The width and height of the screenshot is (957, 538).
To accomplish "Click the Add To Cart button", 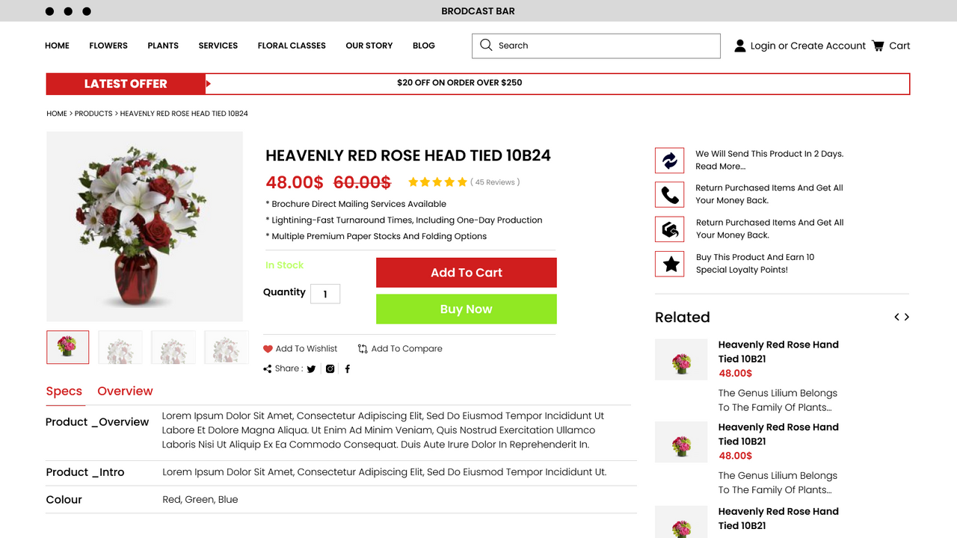I will [x=466, y=272].
